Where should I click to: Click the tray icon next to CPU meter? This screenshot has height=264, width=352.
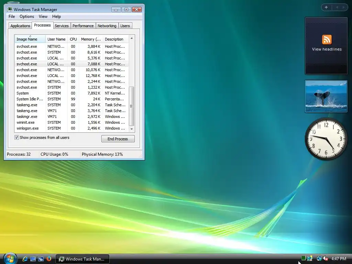click(x=310, y=258)
